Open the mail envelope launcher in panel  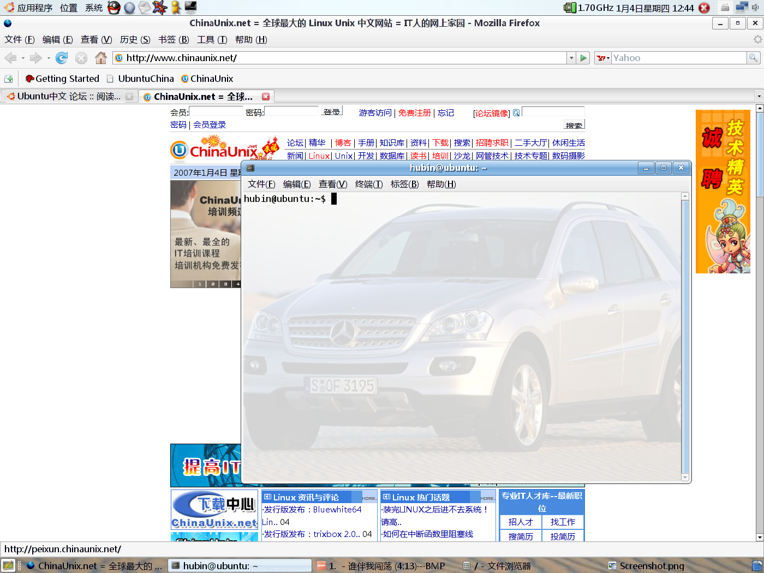click(145, 8)
